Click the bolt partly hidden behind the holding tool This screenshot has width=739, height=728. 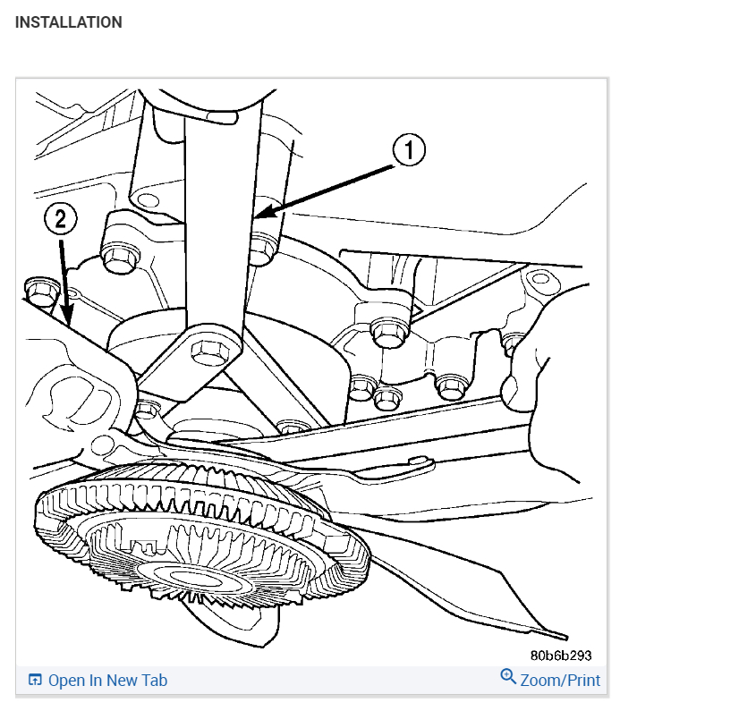click(x=262, y=249)
